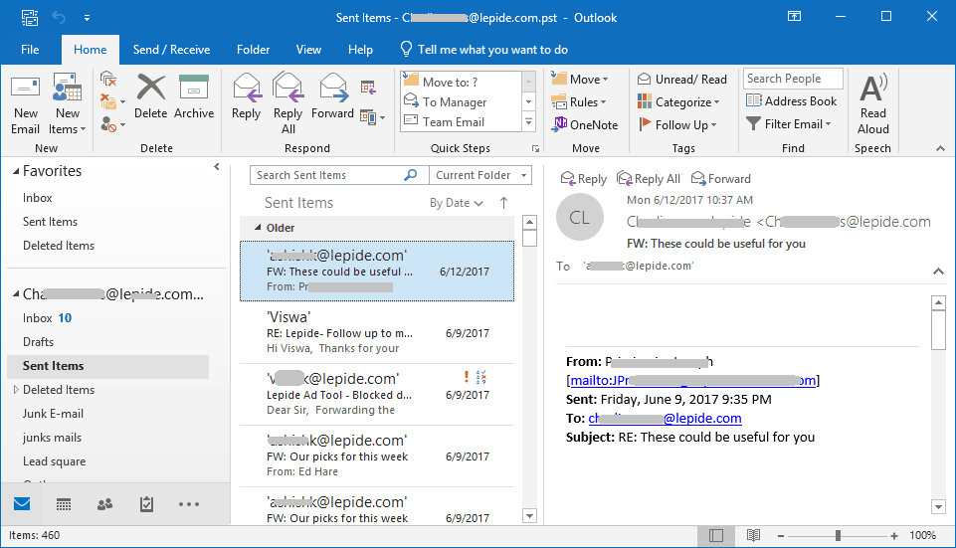The width and height of the screenshot is (956, 548).
Task: Open the Current Folder scope dropdown
Action: (480, 175)
